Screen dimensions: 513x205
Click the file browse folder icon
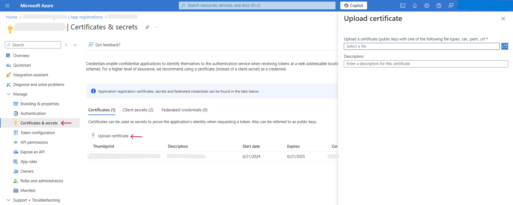pyautogui.click(x=504, y=46)
